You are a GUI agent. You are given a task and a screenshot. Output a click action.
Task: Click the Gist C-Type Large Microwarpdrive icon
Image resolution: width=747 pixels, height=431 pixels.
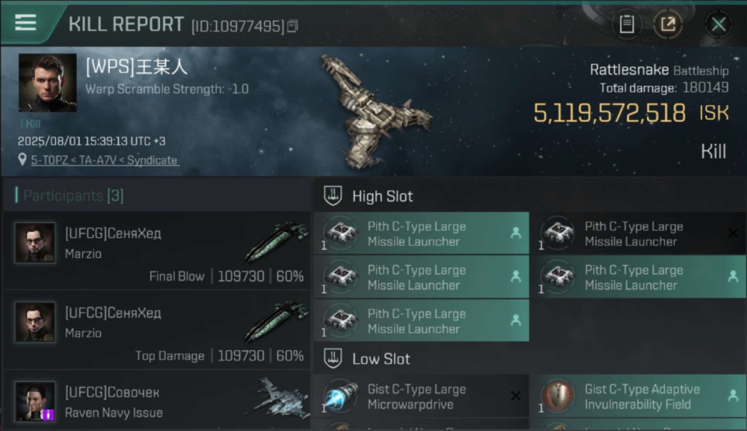[341, 396]
